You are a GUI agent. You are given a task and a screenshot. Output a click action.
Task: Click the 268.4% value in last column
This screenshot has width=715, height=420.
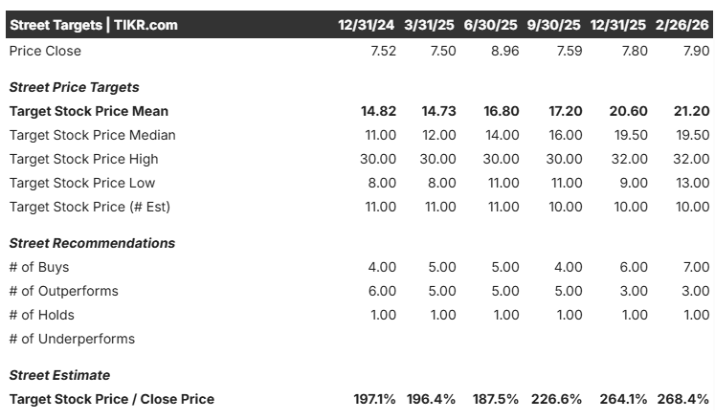pyautogui.click(x=683, y=399)
